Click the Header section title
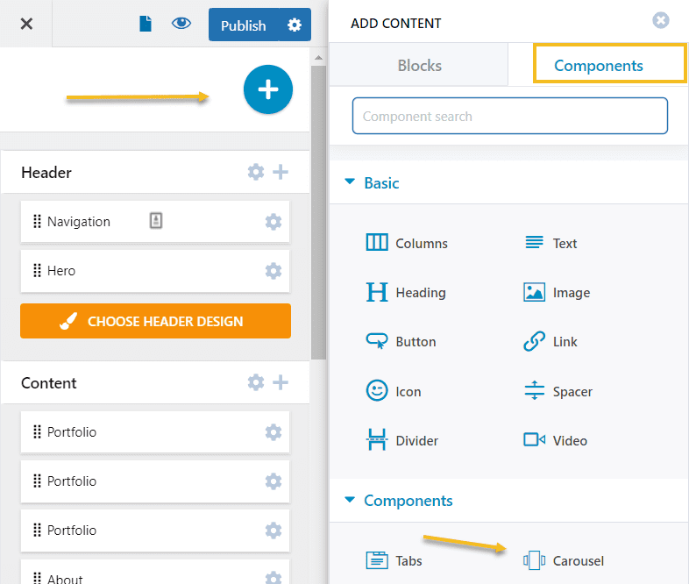Screen dimensions: 689x584 pos(46,172)
